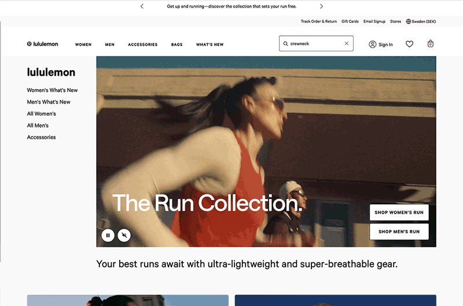Screen dimensions: 463x306
Task: Open the Accessories menu in the top nav
Action: [x=142, y=45]
